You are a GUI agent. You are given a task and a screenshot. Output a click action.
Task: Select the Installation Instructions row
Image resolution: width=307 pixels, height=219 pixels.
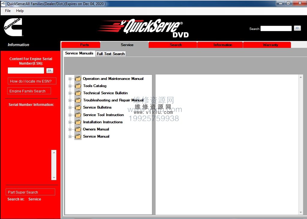pyautogui.click(x=103, y=122)
